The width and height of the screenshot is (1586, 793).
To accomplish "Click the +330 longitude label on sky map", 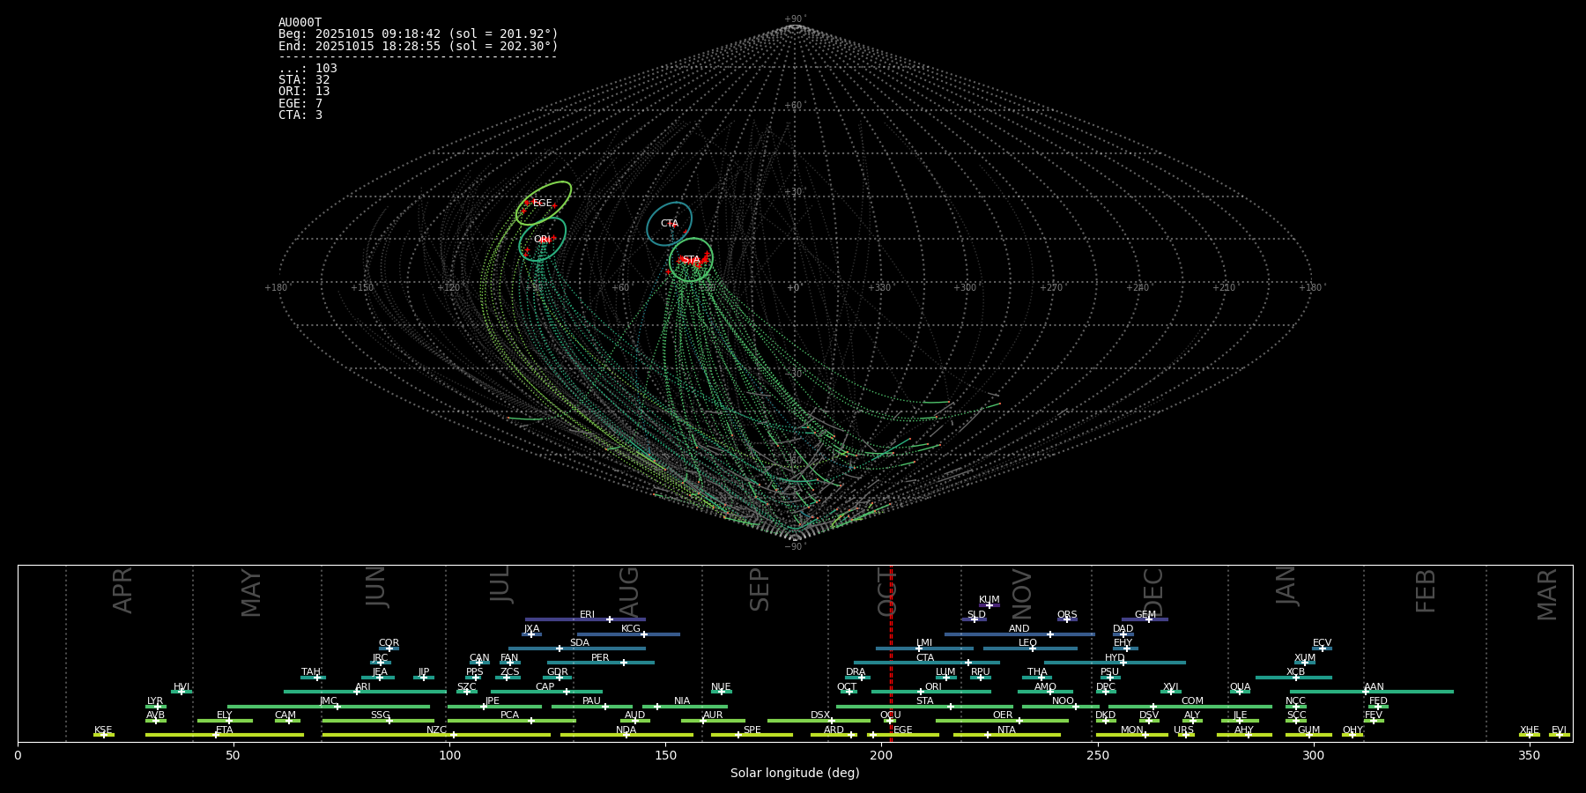I will pyautogui.click(x=880, y=288).
